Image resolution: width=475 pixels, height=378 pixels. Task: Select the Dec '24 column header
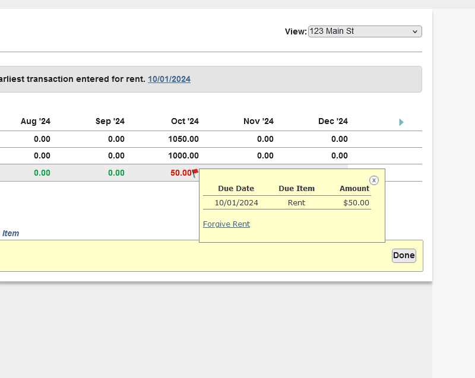pos(333,121)
